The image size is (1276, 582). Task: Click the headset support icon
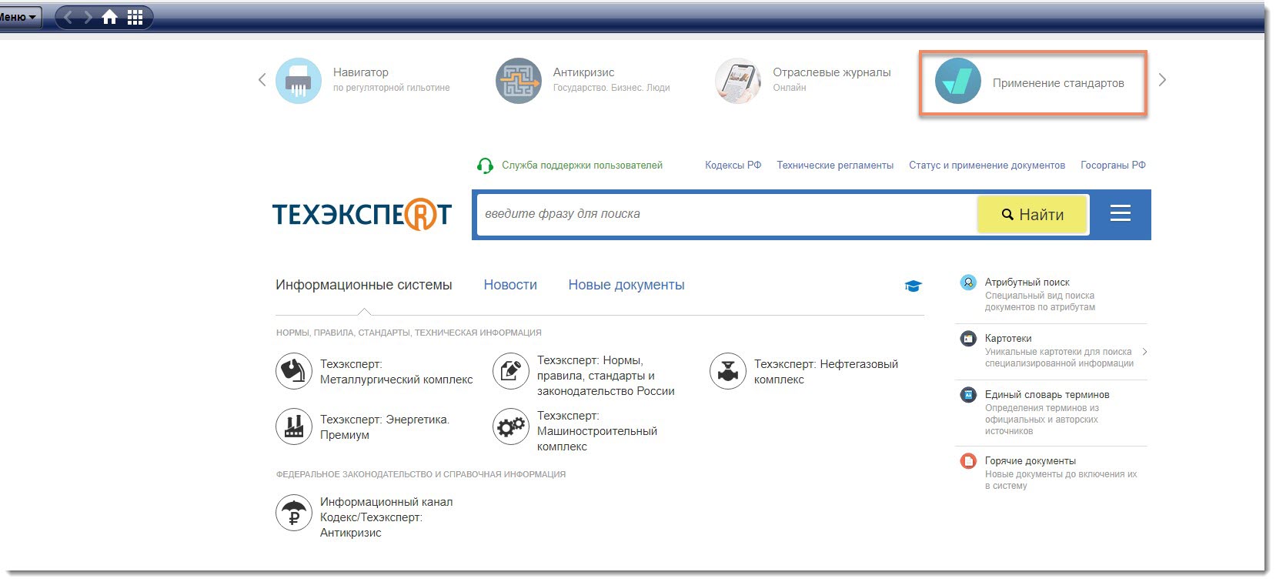[x=485, y=166]
